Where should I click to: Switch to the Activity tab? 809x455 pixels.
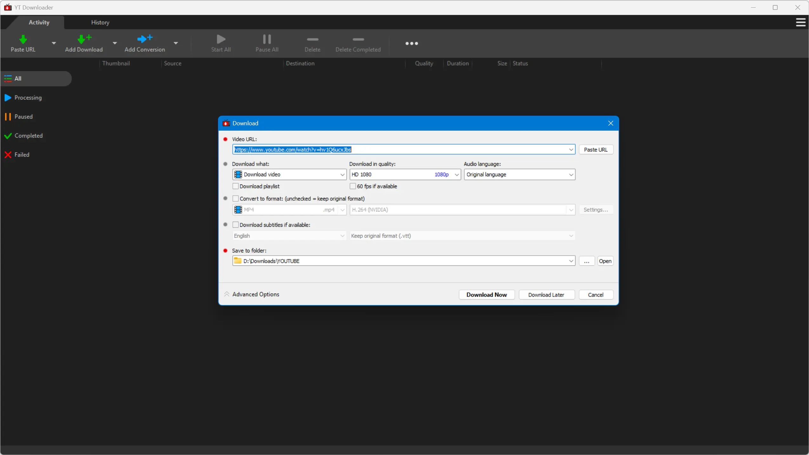39,23
